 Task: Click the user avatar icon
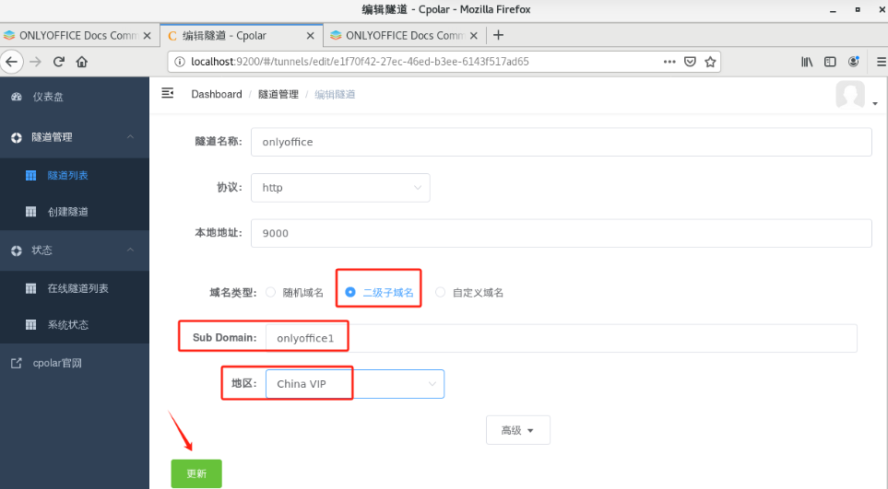pyautogui.click(x=849, y=95)
